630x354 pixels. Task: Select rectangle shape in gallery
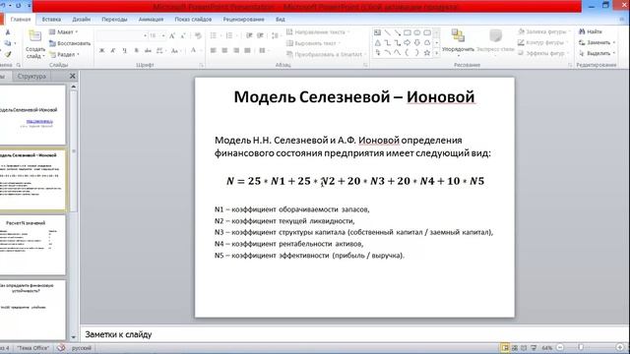(x=408, y=32)
